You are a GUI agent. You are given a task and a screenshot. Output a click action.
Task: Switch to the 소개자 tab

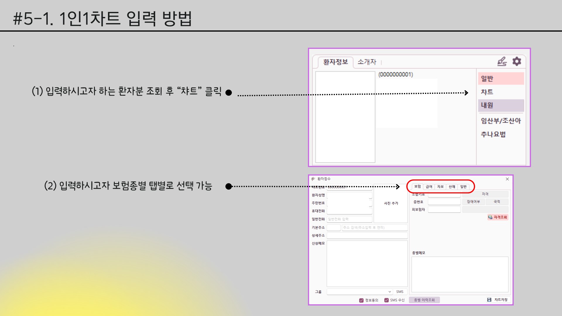367,62
